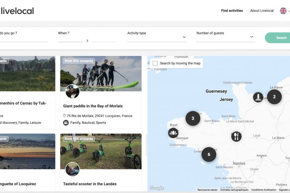Click the monument marker near Le Havre

tap(258, 97)
